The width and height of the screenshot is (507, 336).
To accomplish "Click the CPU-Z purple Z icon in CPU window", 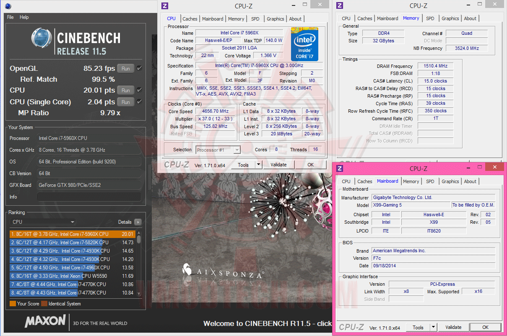I will (x=165, y=6).
